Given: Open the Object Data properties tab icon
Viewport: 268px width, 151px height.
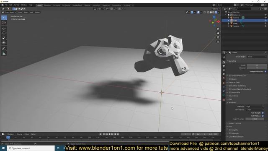Looking at the screenshot, I should point(224,95).
